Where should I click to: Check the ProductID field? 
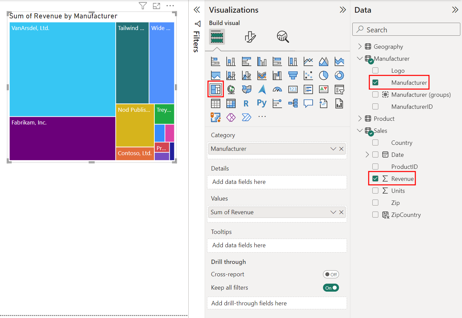click(x=375, y=167)
